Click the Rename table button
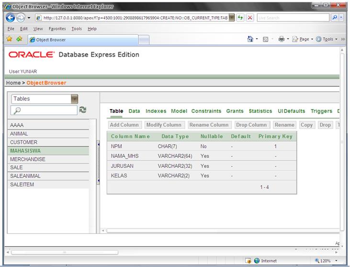The height and width of the screenshot is (267, 350). [284, 125]
